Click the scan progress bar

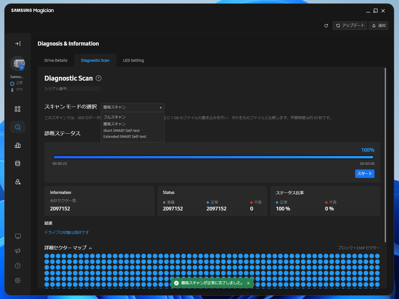coord(213,157)
